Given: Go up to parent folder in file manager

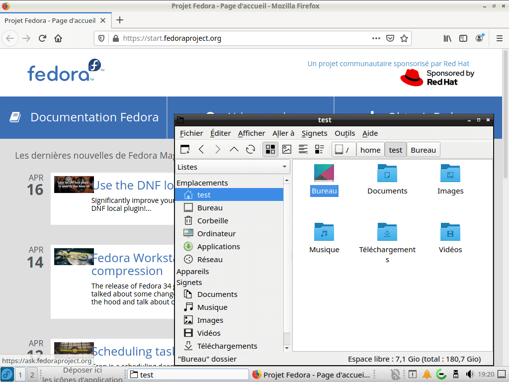Looking at the screenshot, I should click(x=234, y=149).
